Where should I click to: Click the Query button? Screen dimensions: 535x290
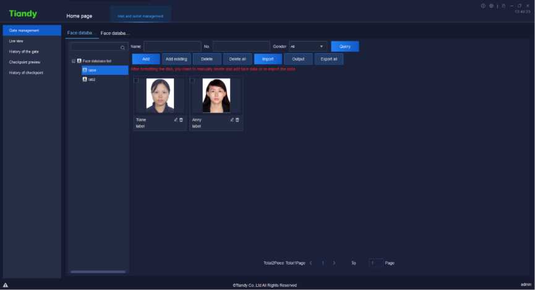345,46
